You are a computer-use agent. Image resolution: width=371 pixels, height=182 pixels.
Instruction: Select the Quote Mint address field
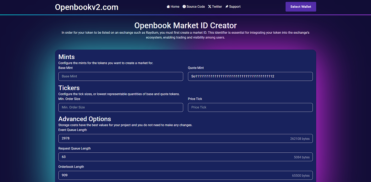pyautogui.click(x=250, y=76)
